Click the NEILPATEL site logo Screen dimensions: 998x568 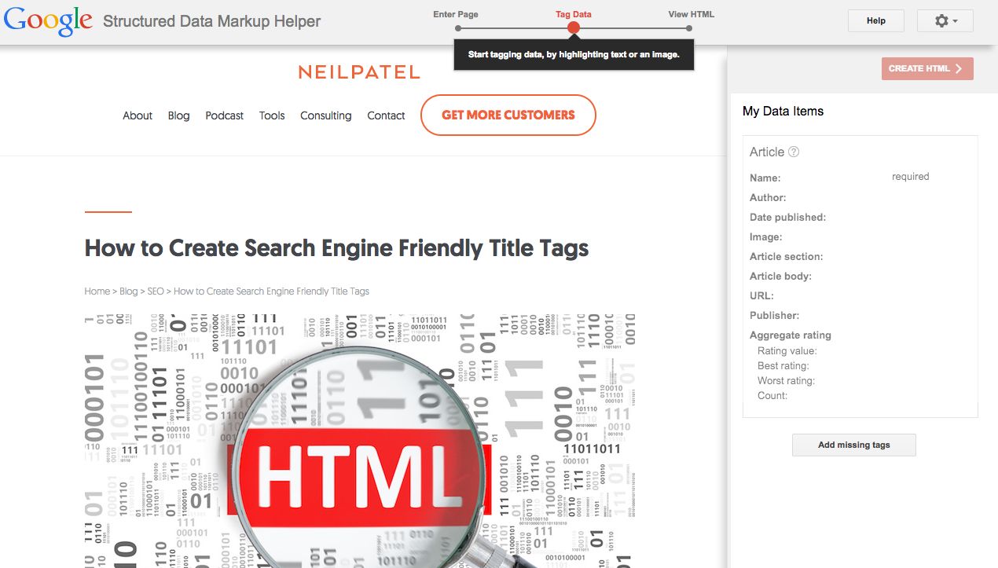tap(358, 71)
